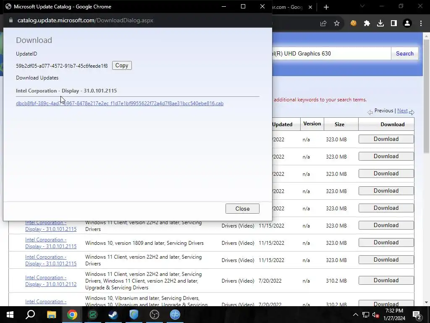Image resolution: width=430 pixels, height=323 pixels.
Task: Go to the Next results page
Action: (x=402, y=111)
